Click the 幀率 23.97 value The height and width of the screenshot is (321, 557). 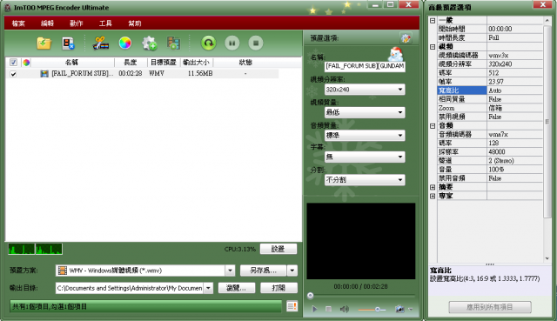pyautogui.click(x=514, y=82)
